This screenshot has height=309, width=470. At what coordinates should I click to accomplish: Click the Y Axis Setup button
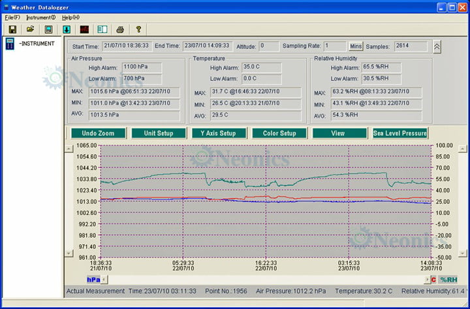pyautogui.click(x=219, y=133)
